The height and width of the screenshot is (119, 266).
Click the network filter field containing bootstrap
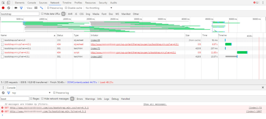click(x=20, y=14)
